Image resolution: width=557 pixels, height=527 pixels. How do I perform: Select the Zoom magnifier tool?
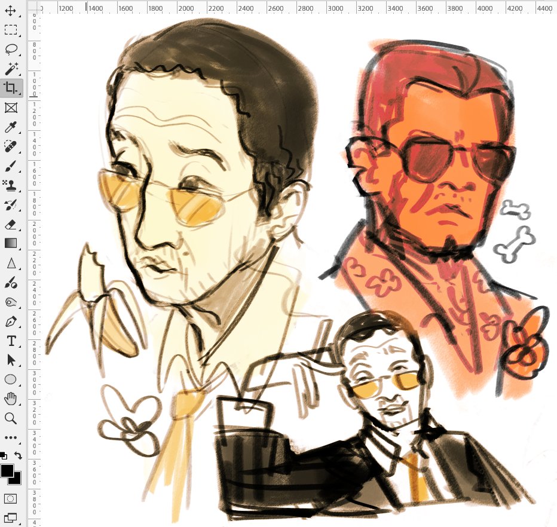coord(11,418)
